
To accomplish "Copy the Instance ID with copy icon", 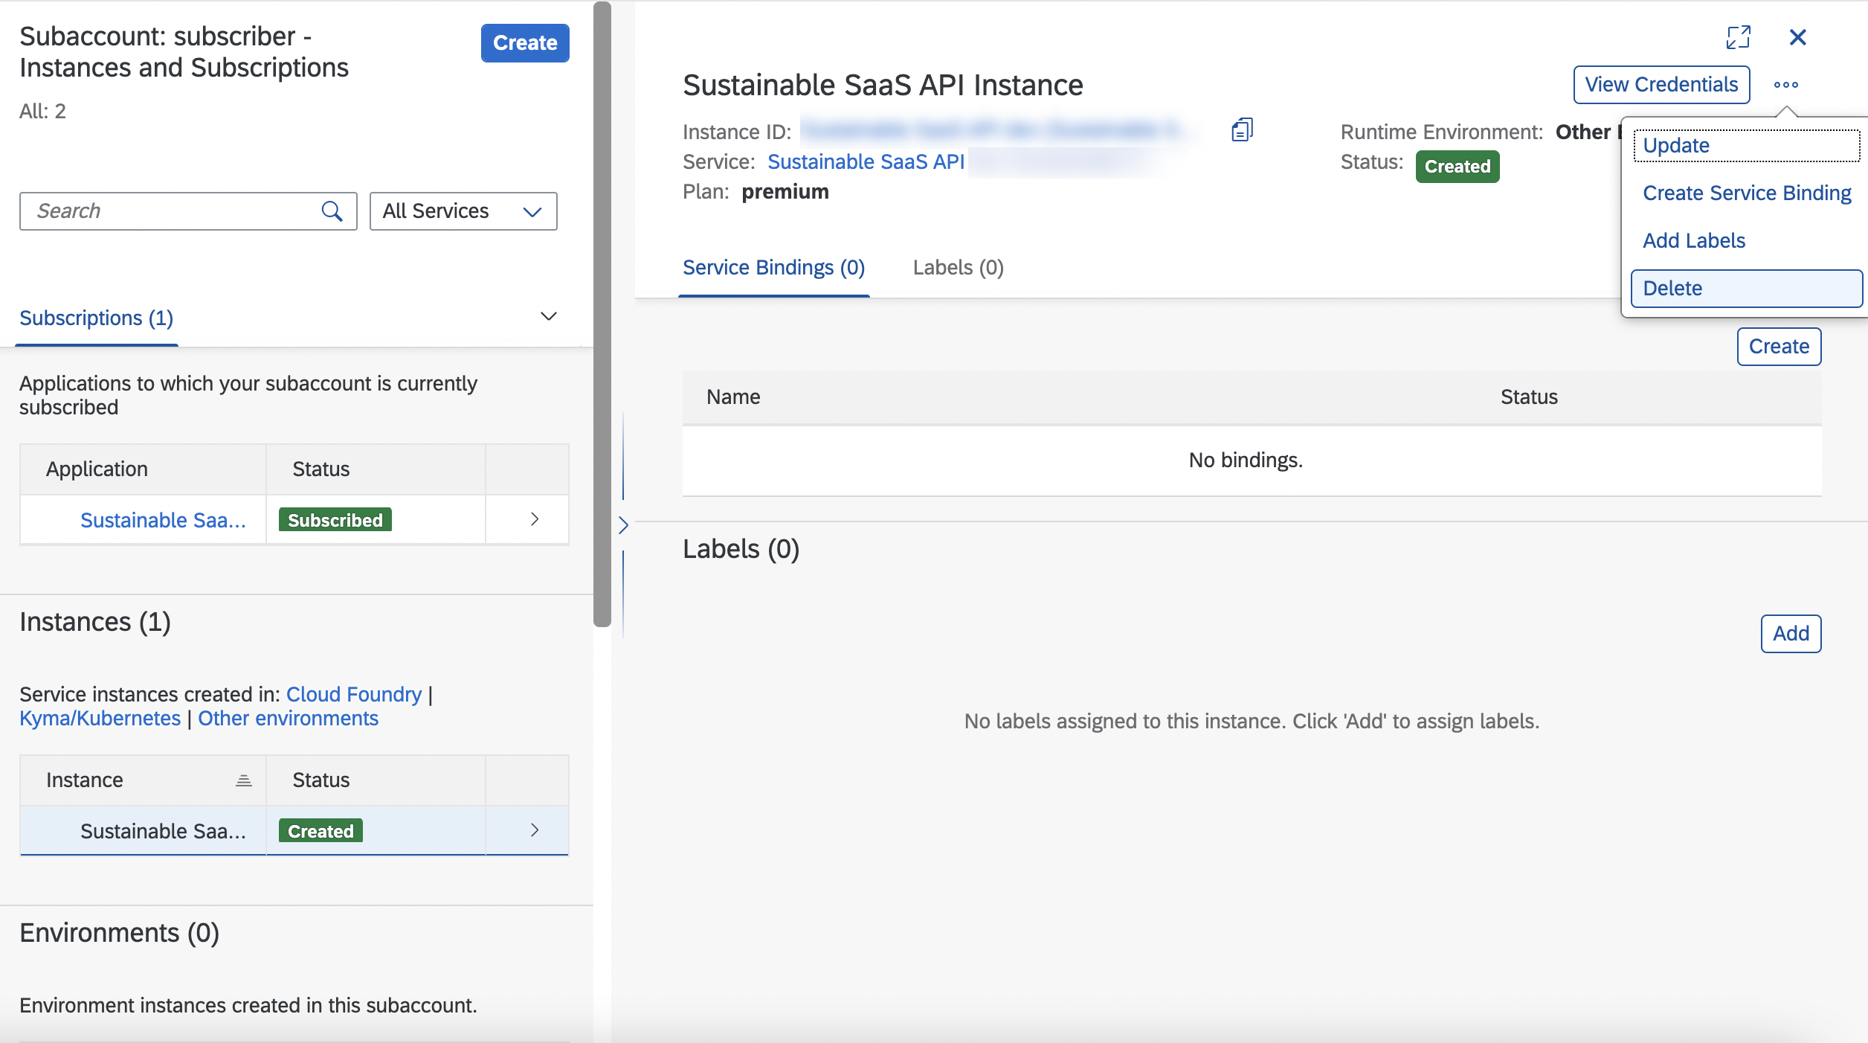I will tap(1242, 130).
